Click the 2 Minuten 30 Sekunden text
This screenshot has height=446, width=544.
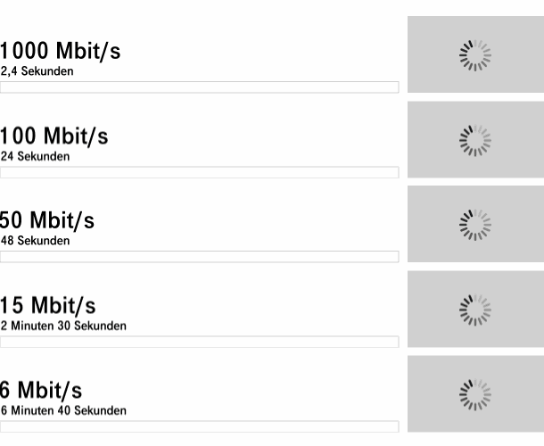click(63, 326)
